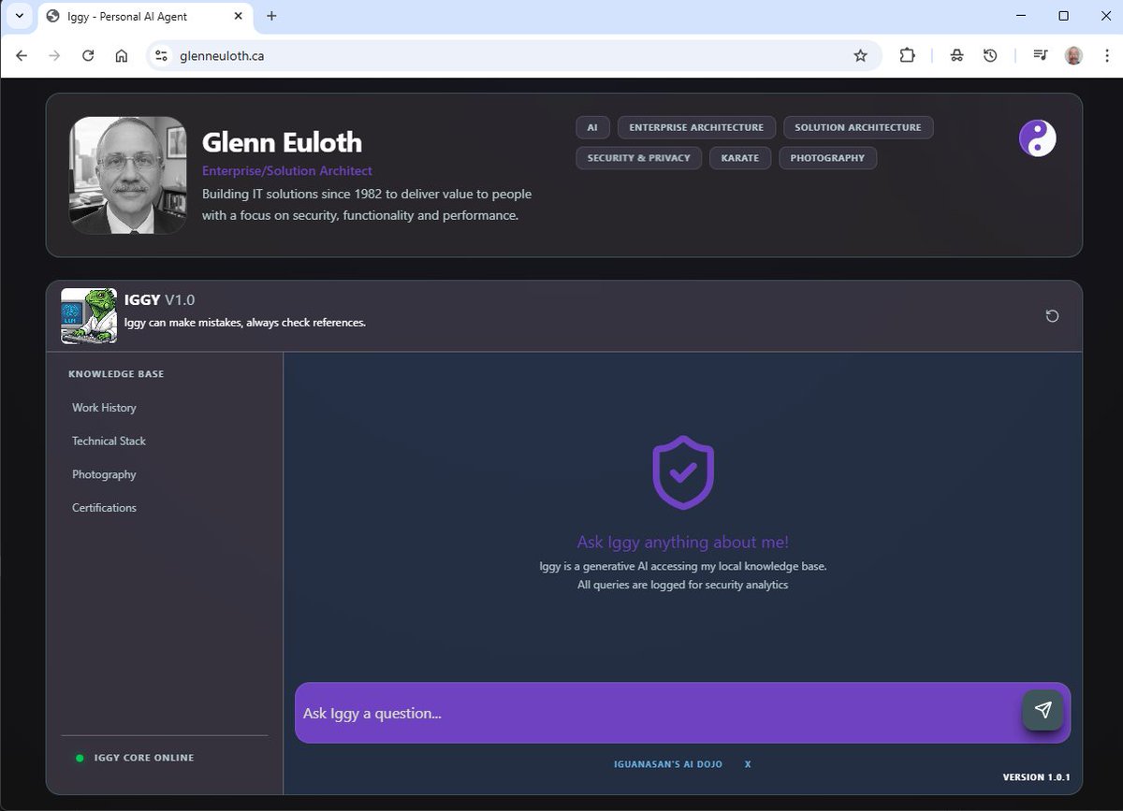The image size is (1123, 811).
Task: Open the X link in the footer
Action: [748, 764]
